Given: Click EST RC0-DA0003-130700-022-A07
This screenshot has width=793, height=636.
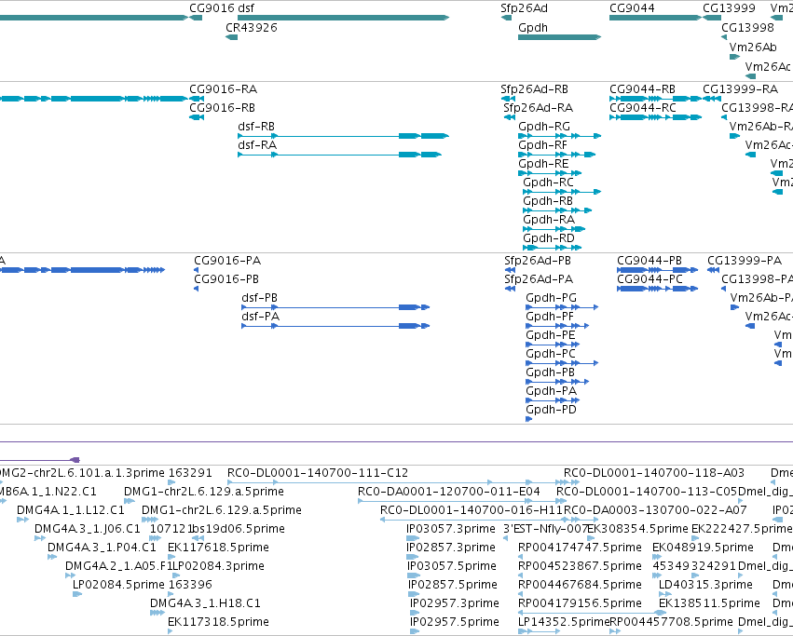Looking at the screenshot, I should point(655,510).
